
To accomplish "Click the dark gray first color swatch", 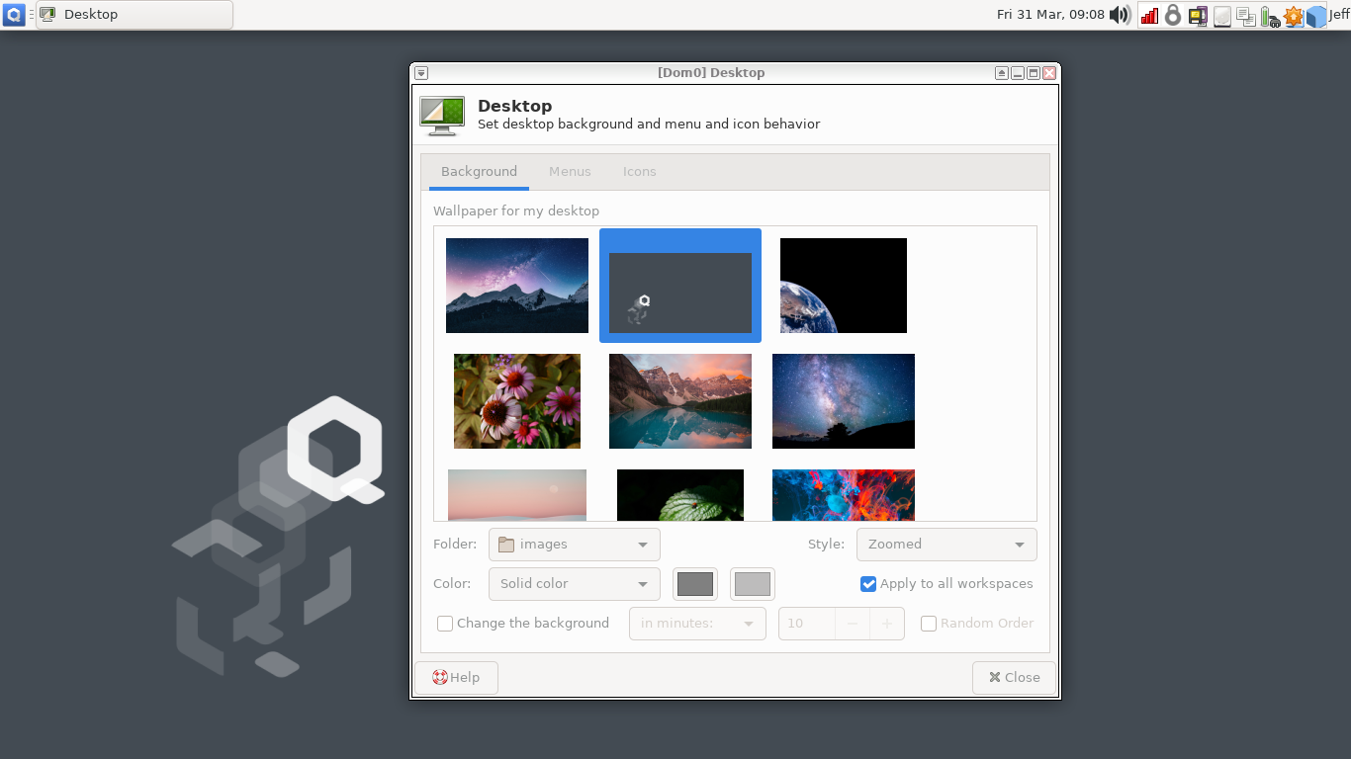I will point(695,584).
